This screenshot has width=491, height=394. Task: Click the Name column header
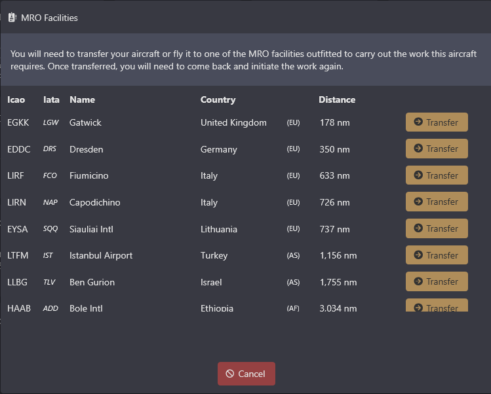coord(82,99)
